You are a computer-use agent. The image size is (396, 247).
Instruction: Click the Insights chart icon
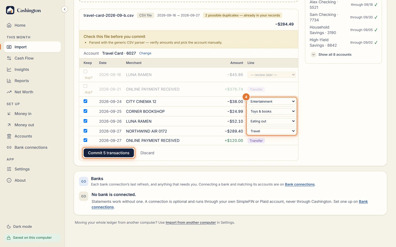coord(9,69)
